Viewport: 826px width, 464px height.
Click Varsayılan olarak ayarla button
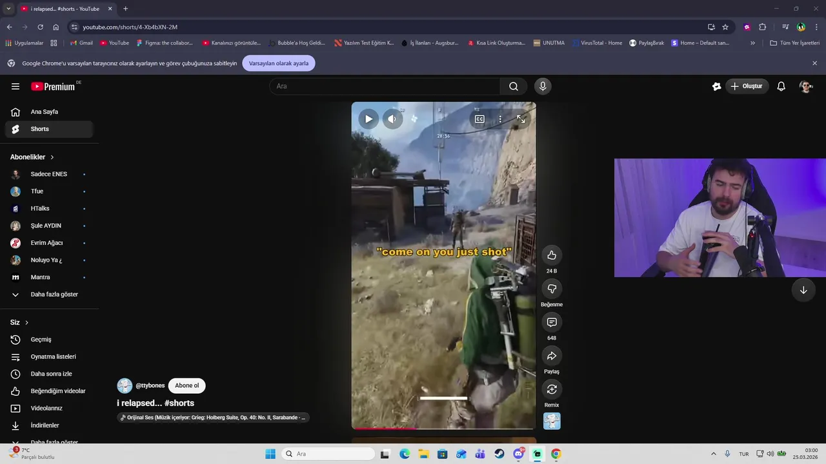pos(279,63)
